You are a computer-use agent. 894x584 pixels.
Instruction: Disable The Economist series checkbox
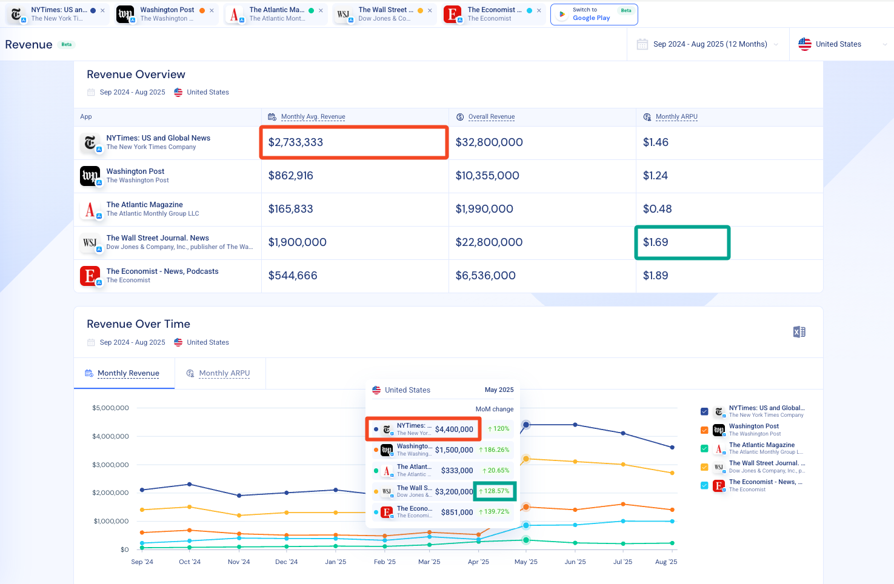pos(704,485)
